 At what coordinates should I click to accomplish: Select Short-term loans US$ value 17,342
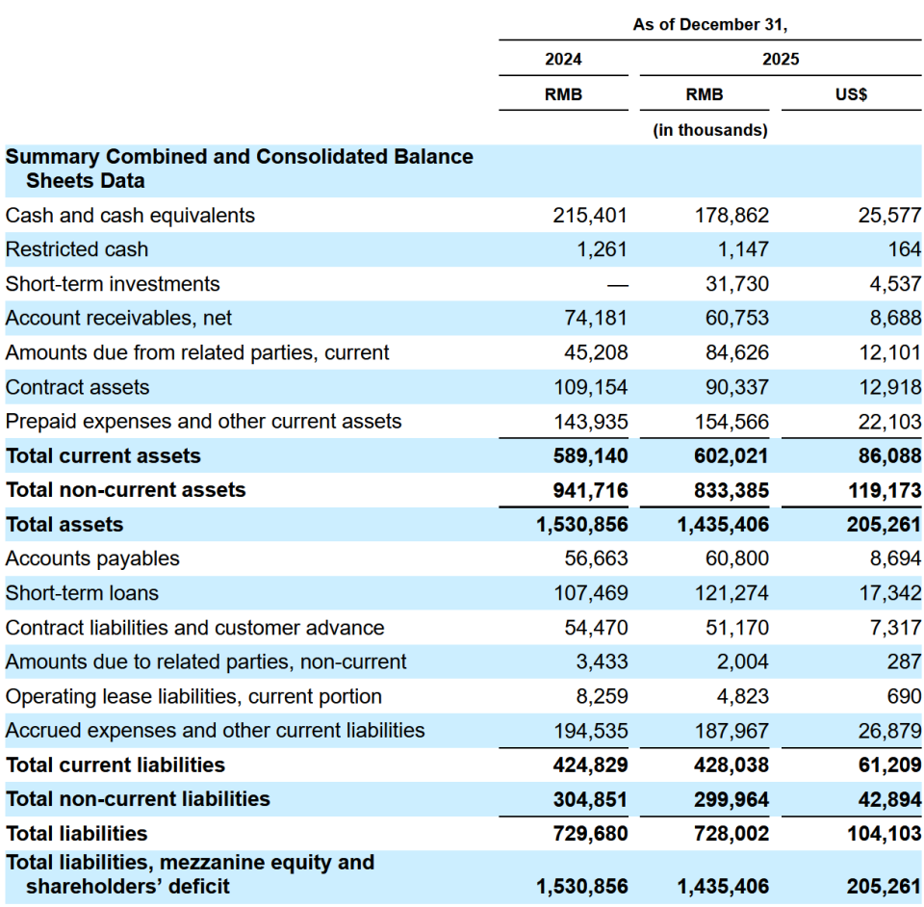tap(889, 593)
